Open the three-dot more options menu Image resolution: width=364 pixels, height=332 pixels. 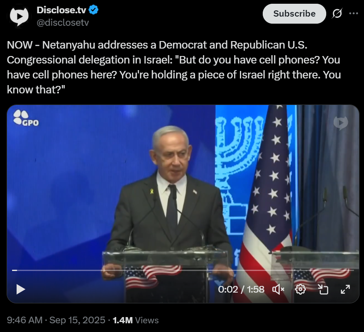(x=353, y=13)
